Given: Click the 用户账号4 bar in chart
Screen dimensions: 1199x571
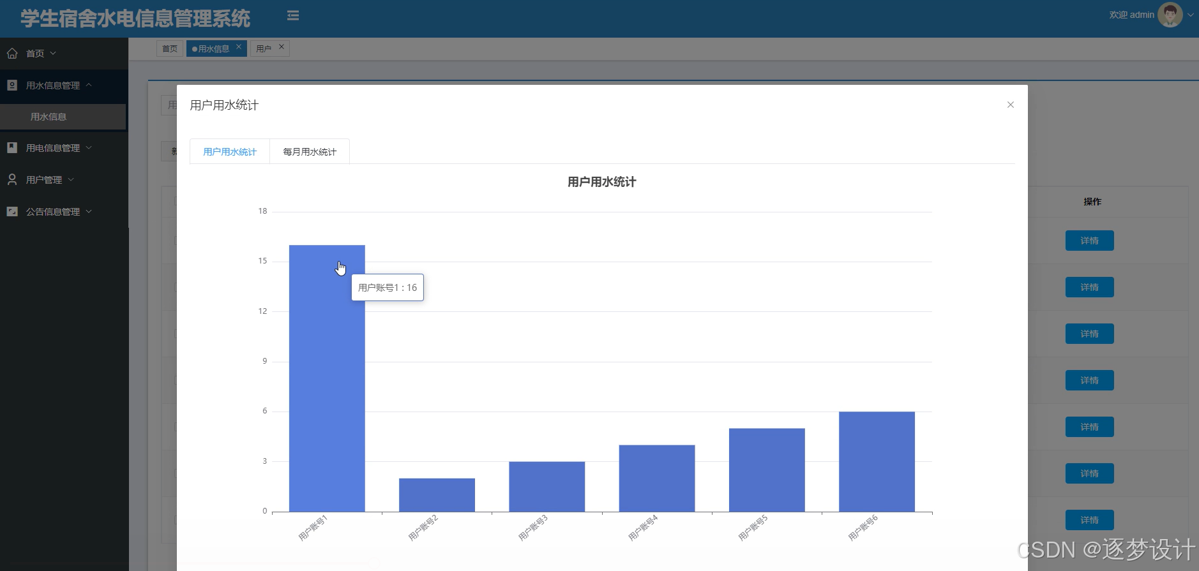Looking at the screenshot, I should tap(657, 478).
